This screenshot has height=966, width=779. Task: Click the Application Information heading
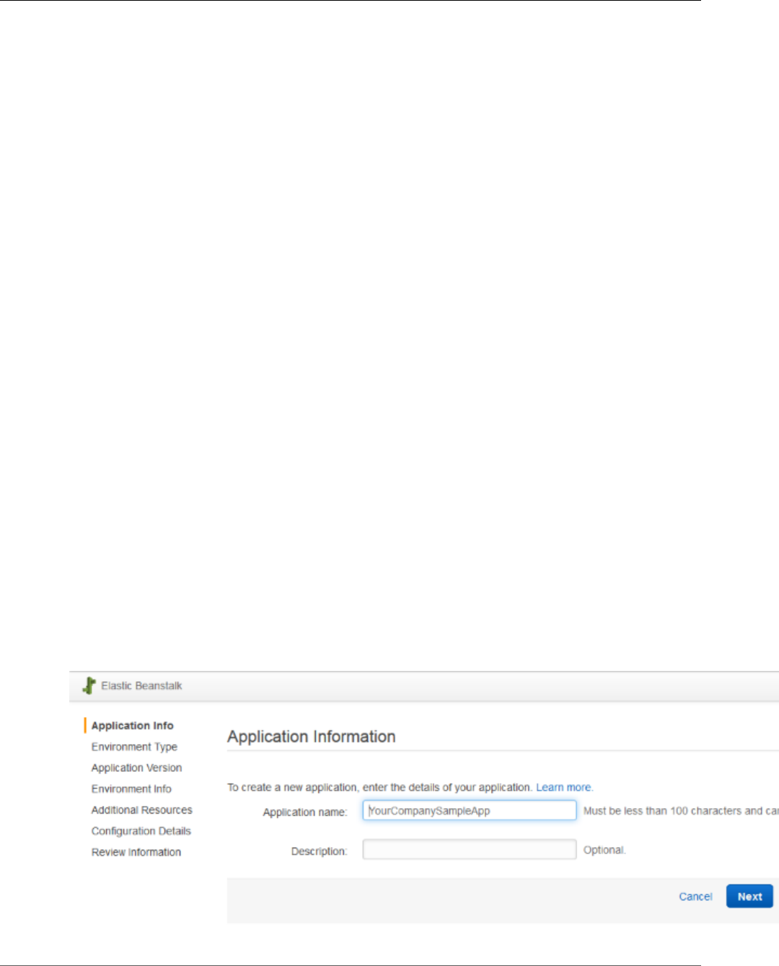pos(312,737)
